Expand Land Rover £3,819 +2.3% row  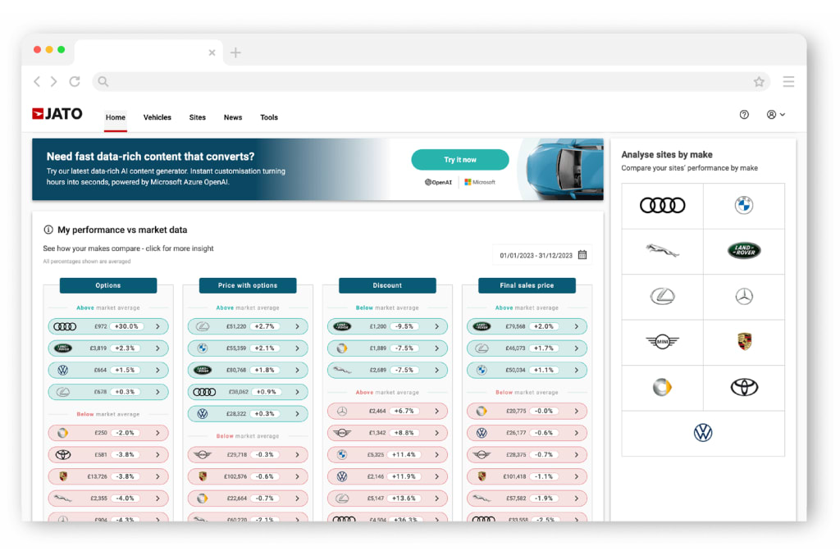coord(108,348)
